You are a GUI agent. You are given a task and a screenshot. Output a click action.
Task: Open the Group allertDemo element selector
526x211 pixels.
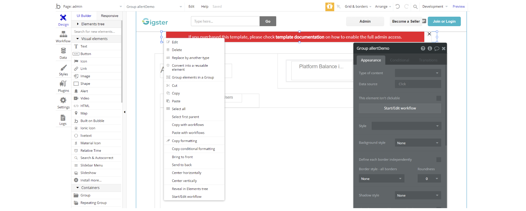154,7
